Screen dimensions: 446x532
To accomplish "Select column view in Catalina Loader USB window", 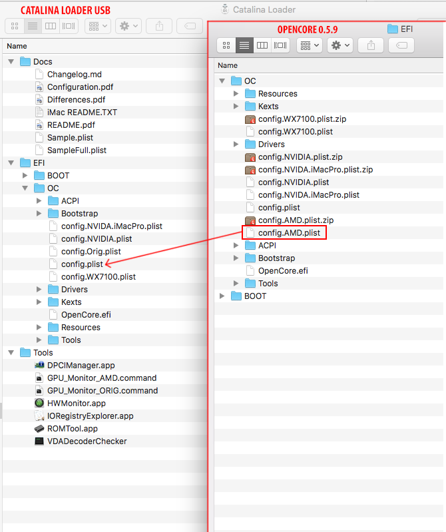I will pyautogui.click(x=51, y=26).
